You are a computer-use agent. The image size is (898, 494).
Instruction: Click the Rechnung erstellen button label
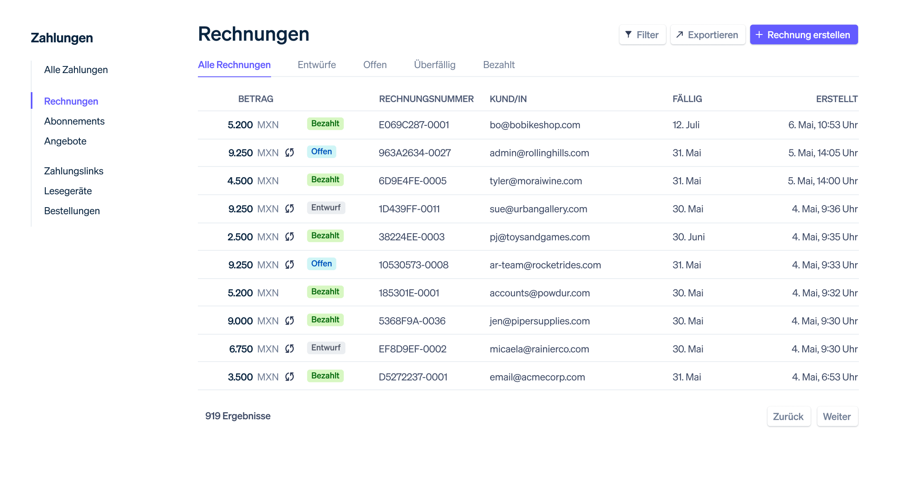point(809,35)
